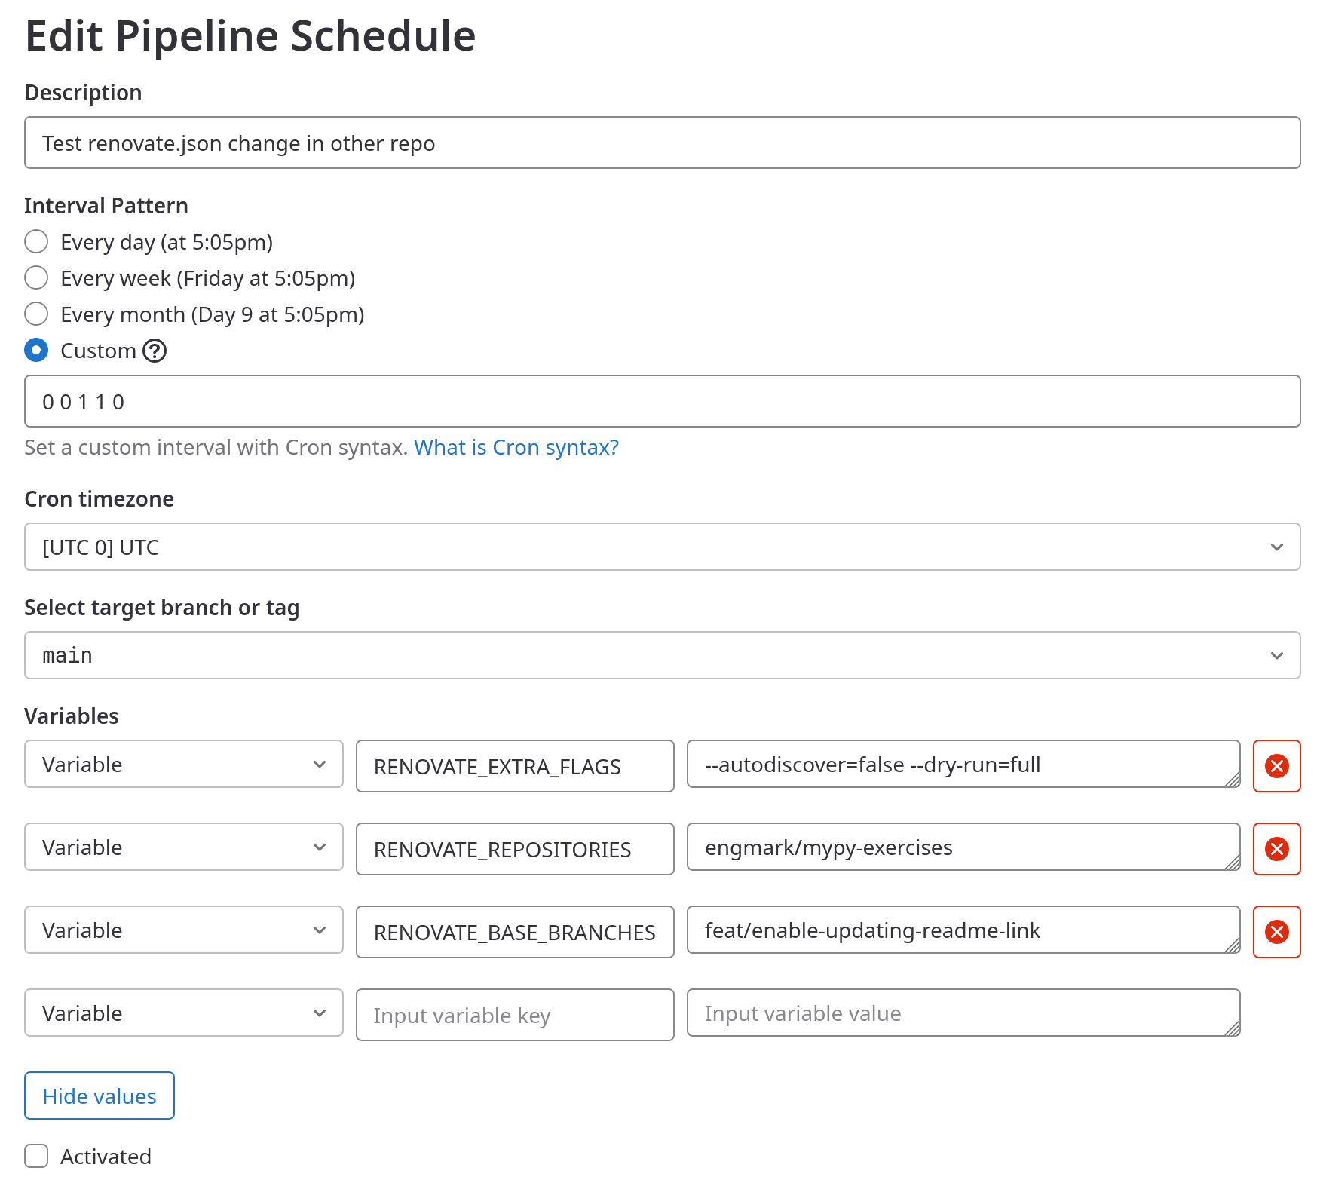The image size is (1320, 1186).
Task: Open type dropdown for RENOVATE_EXTRA_FLAGS row
Action: click(183, 765)
